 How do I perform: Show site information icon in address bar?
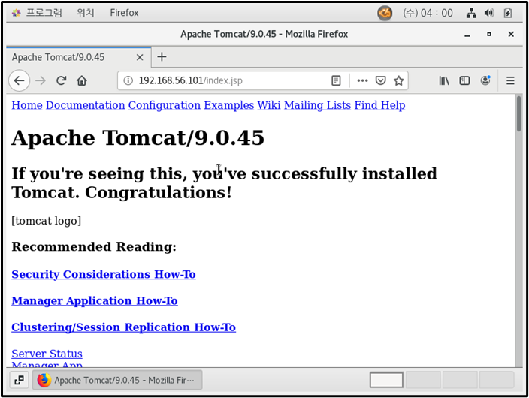click(x=128, y=80)
